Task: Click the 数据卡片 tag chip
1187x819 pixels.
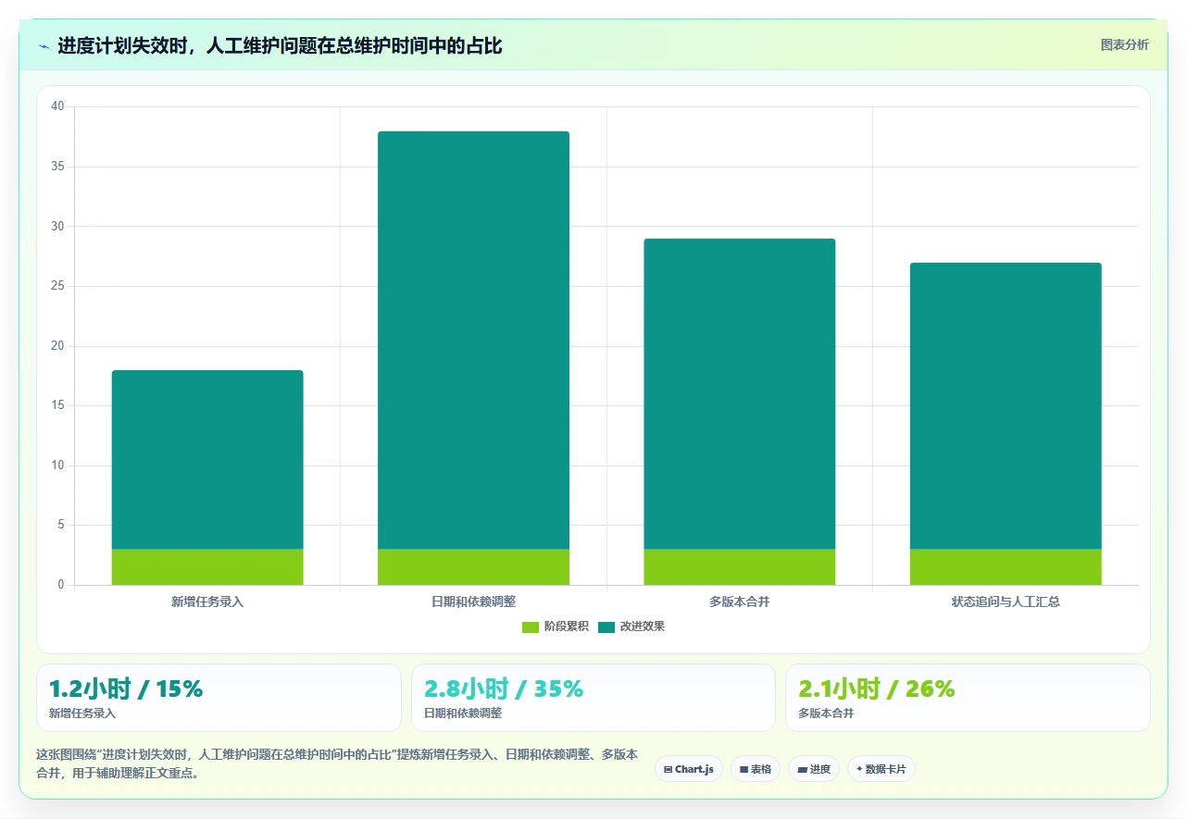Action: coord(881,769)
